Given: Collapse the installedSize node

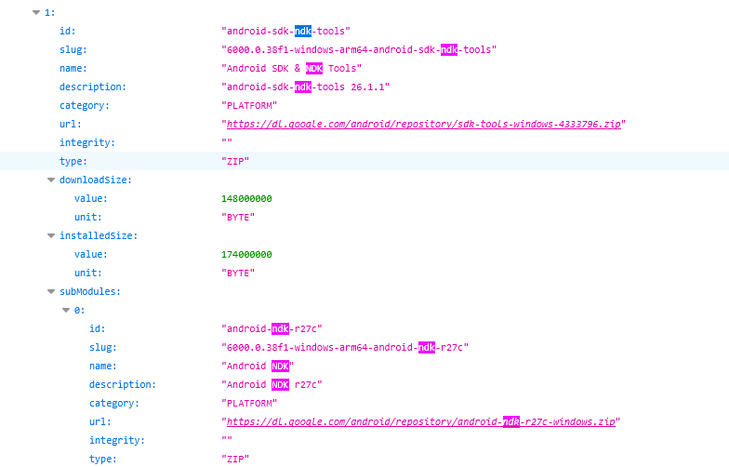Looking at the screenshot, I should (x=51, y=236).
